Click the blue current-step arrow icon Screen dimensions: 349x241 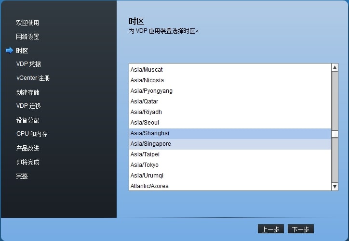(x=10, y=51)
